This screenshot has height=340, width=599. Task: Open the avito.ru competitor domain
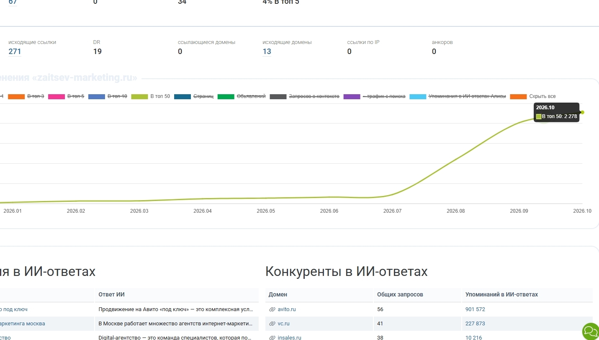click(287, 309)
